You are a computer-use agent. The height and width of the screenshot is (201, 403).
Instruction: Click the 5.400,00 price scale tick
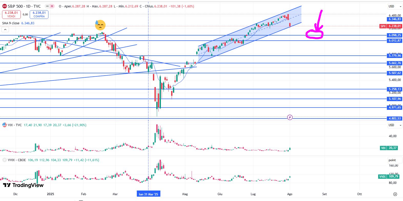click(395, 80)
